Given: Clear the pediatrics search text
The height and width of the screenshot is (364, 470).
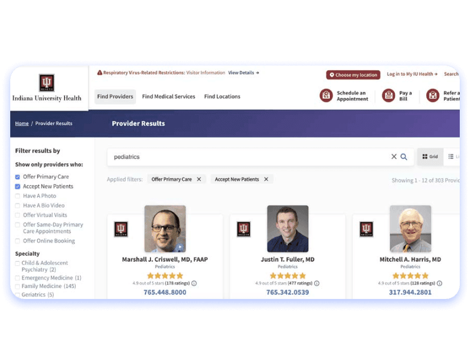Looking at the screenshot, I should pyautogui.click(x=394, y=157).
